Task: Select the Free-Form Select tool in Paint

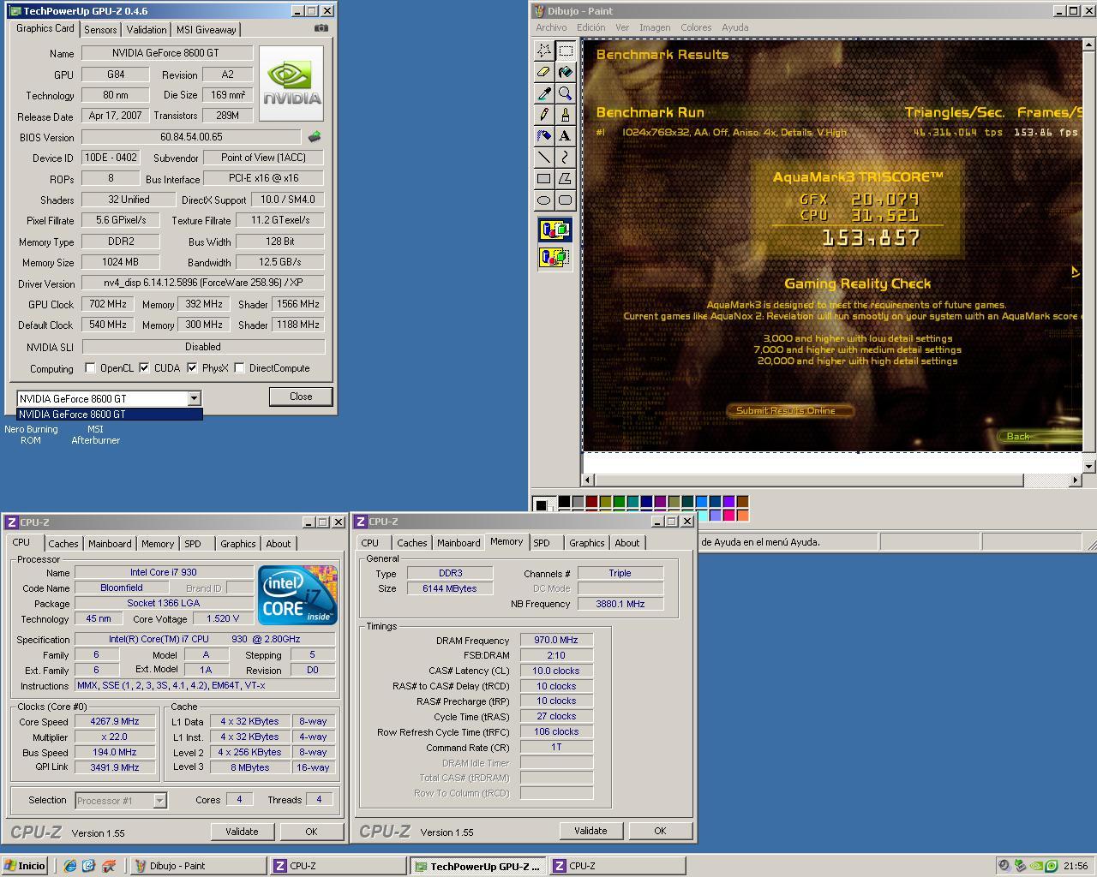Action: pos(543,51)
